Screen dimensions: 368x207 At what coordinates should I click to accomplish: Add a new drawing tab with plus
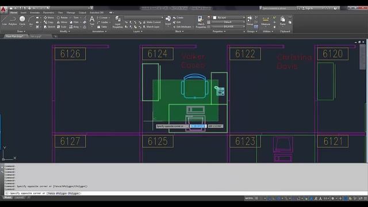coord(55,36)
